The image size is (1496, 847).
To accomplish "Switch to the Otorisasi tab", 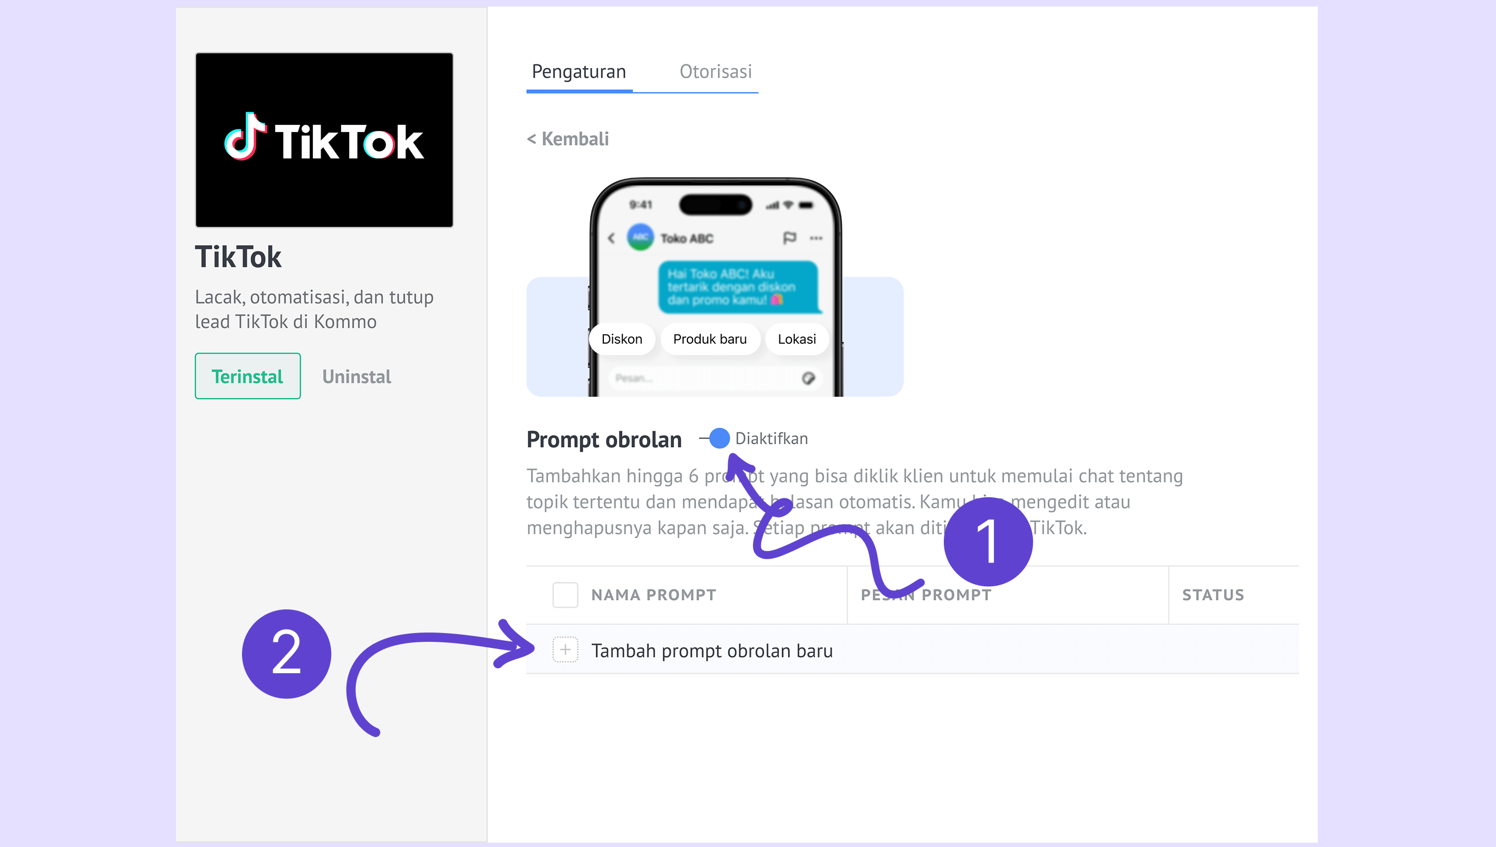I will [x=716, y=71].
